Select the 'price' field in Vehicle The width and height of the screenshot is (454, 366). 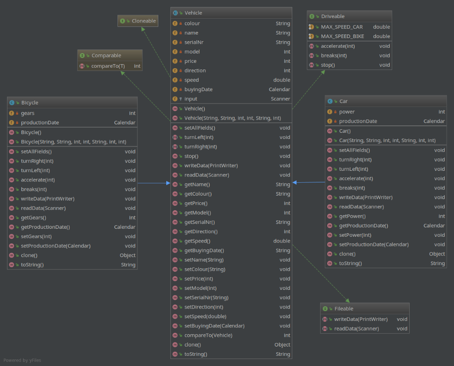(231, 61)
